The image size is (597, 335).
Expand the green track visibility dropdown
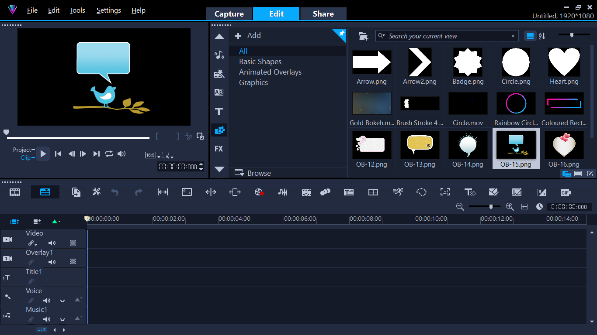[x=56, y=222]
